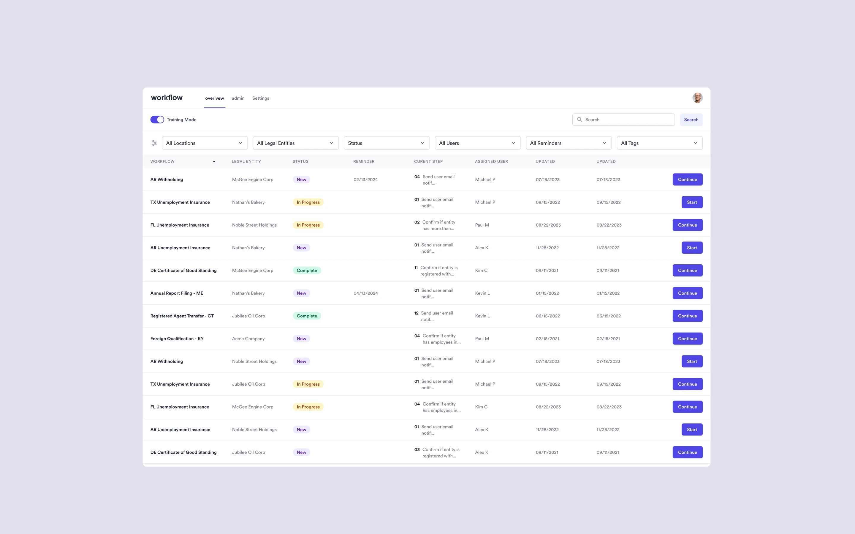
Task: Click the Workflow column sort arrow
Action: pyautogui.click(x=214, y=162)
